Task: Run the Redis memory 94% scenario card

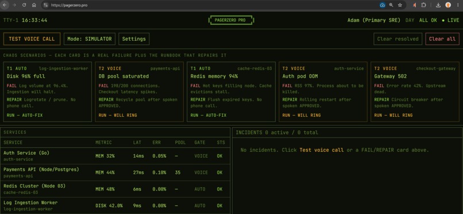Action: (231, 91)
